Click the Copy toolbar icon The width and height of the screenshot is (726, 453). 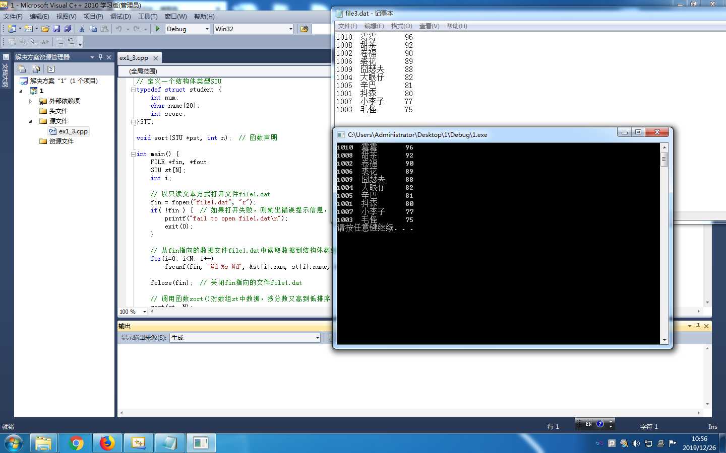[93, 29]
